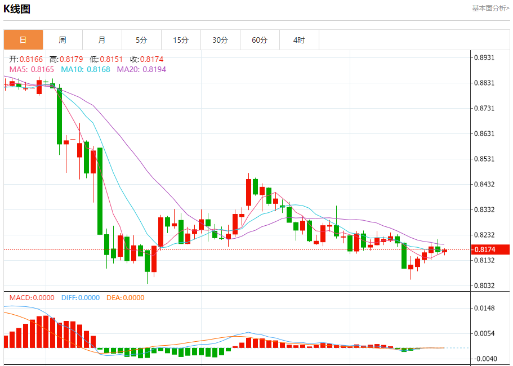513x366 pixels.
Task: Click the 0.8631 price axis label
Action: click(484, 134)
